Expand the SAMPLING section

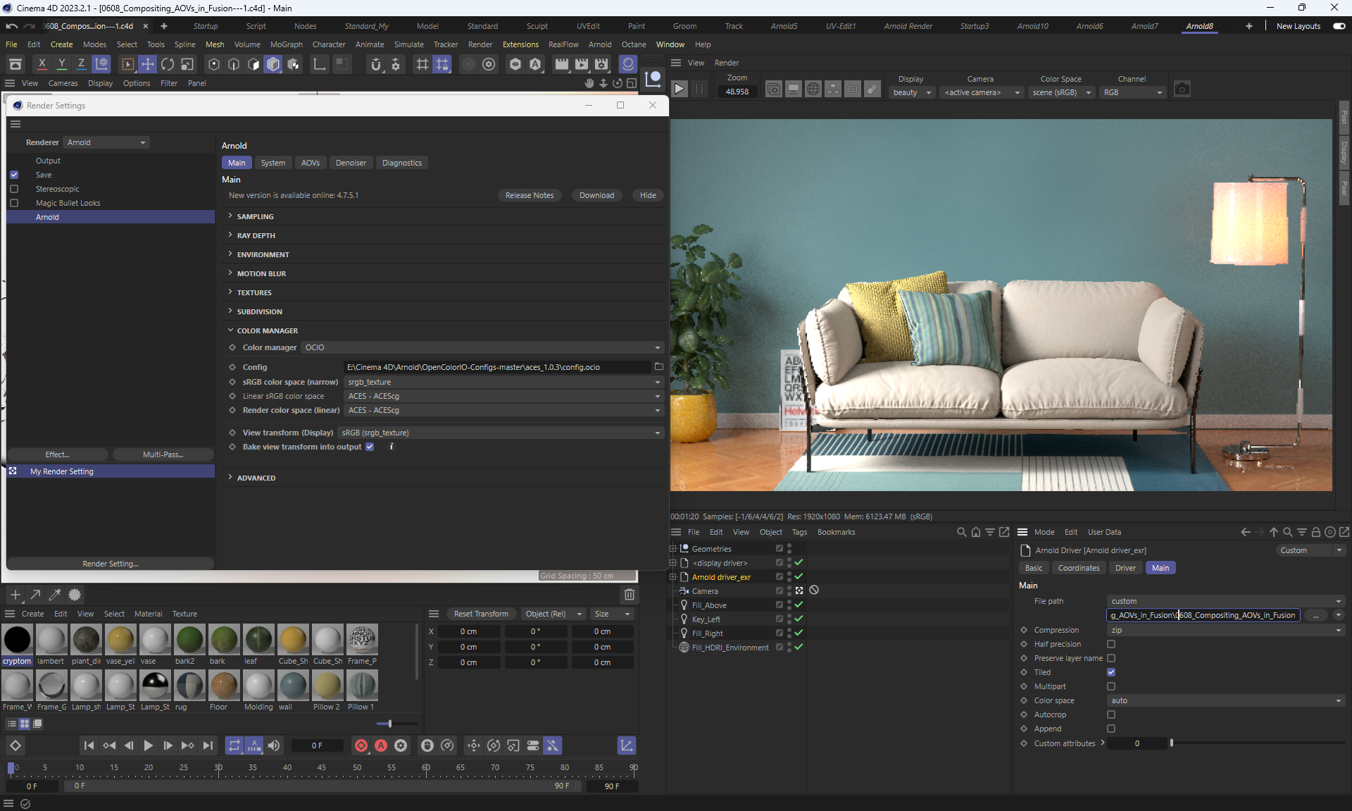(x=255, y=216)
